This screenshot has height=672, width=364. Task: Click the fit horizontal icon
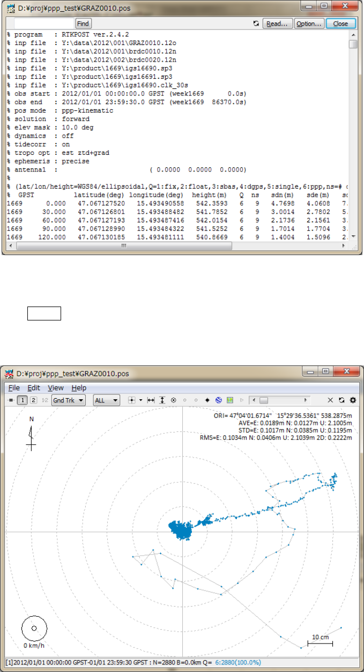click(151, 400)
